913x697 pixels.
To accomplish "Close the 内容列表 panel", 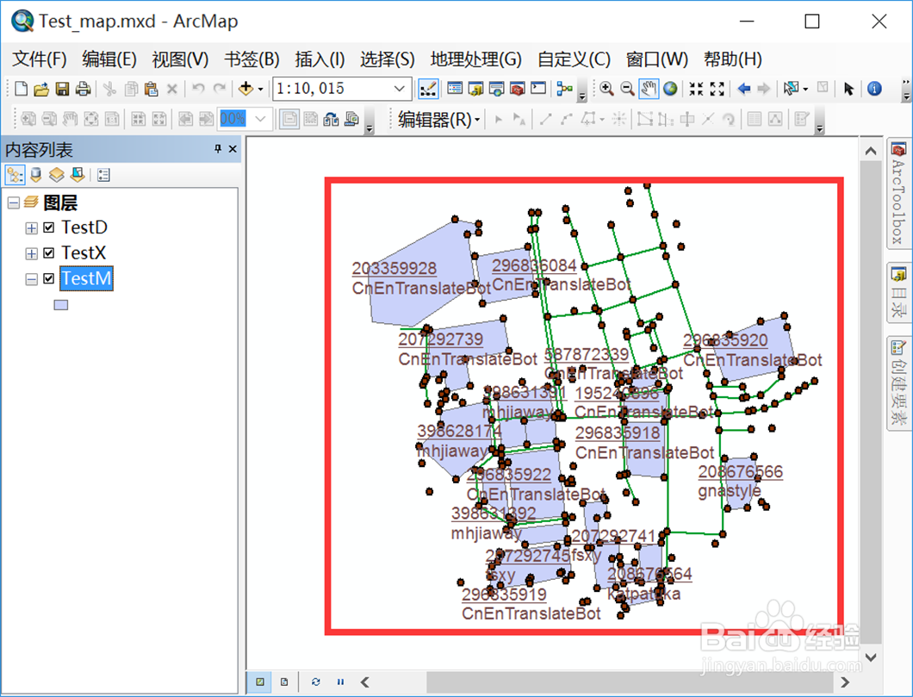I will [x=233, y=149].
